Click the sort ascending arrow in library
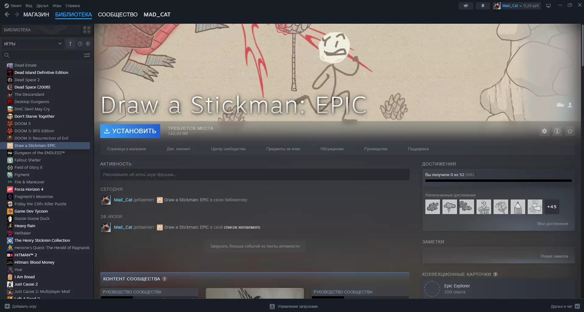Viewport: 584px width, 312px height. 70,44
